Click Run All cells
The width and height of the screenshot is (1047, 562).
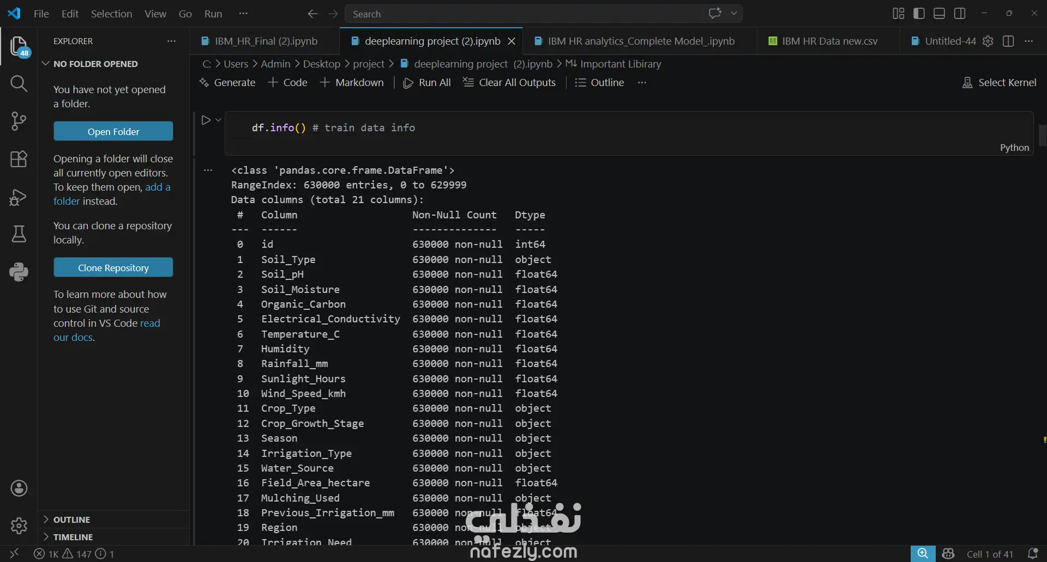tap(426, 82)
